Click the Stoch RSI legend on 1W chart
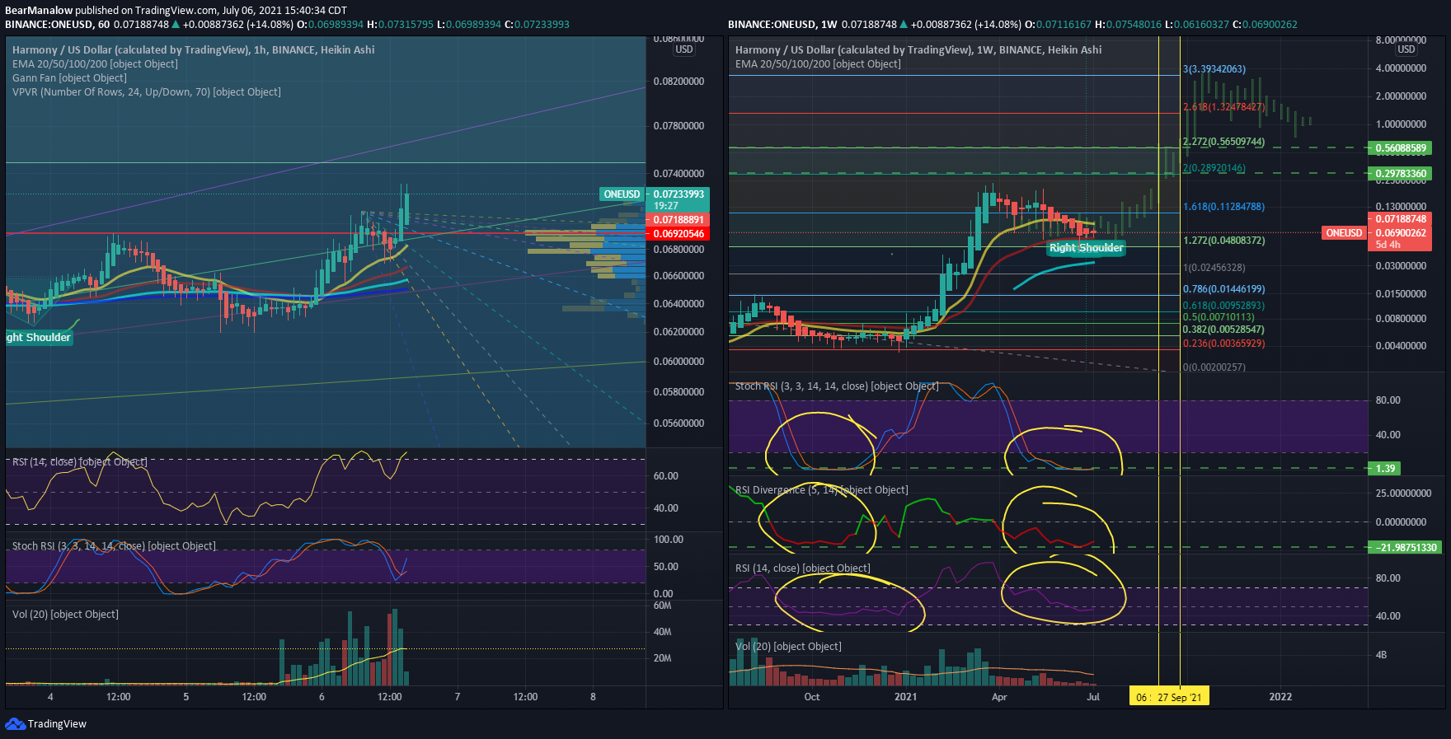Image resolution: width=1451 pixels, height=739 pixels. click(x=837, y=386)
